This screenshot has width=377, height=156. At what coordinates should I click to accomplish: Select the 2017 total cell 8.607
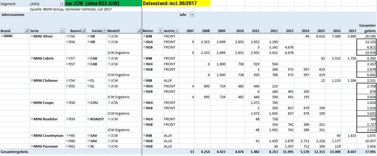pos(350,152)
